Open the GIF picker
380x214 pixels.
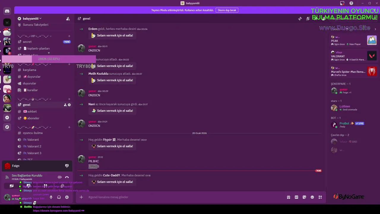(296, 197)
